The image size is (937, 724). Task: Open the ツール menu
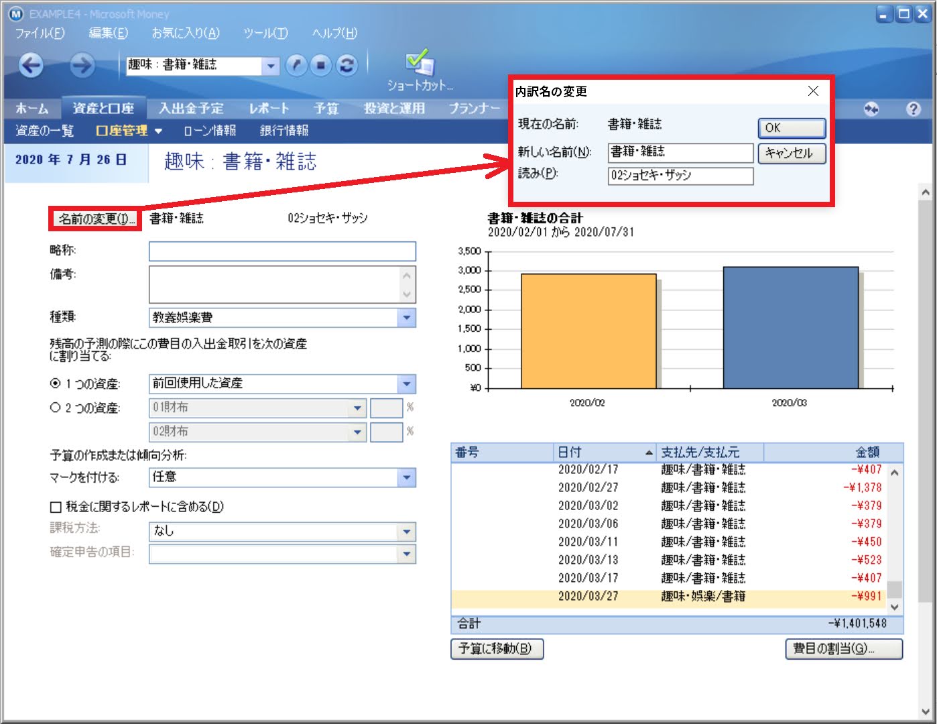[265, 33]
